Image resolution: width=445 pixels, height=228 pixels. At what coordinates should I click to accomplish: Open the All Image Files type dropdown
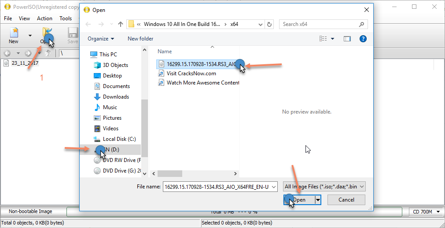[x=324, y=187]
